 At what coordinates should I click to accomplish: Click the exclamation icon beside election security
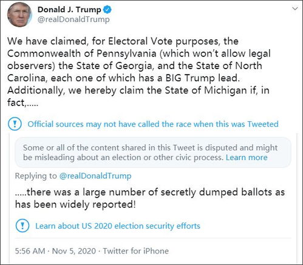click(x=22, y=226)
